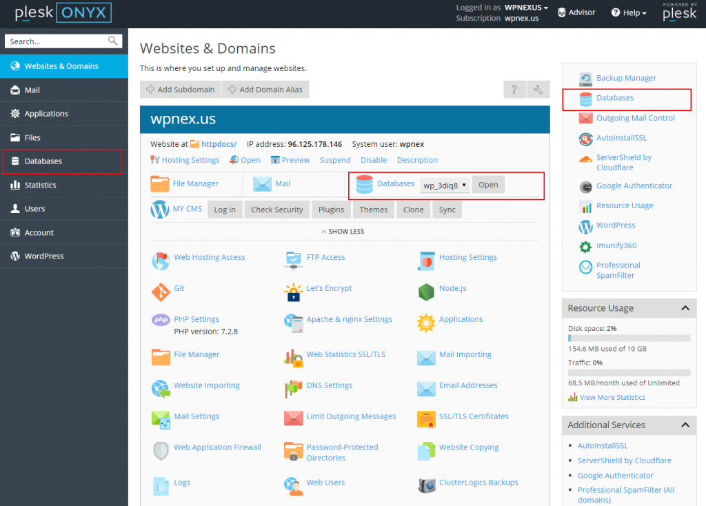Click the Themes button
Screen dimensions: 706x506
click(373, 210)
